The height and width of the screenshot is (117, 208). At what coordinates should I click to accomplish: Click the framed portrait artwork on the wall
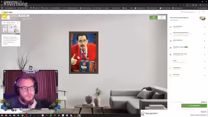[x=84, y=53]
